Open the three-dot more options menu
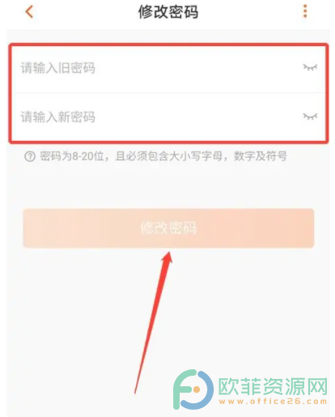The width and height of the screenshot is (335, 417). [305, 11]
